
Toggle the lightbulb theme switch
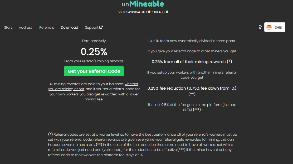click(260, 27)
